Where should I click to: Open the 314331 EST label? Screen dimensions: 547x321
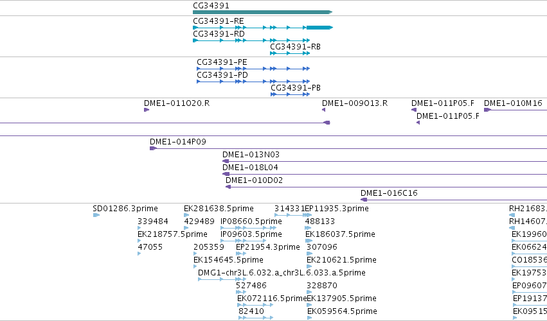(289, 209)
